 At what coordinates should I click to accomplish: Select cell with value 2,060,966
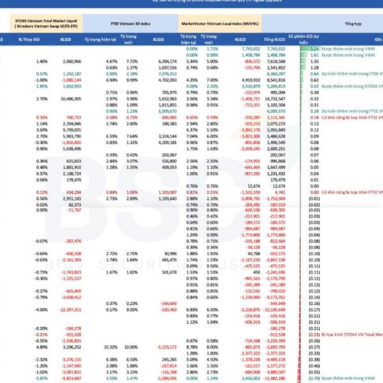[71, 61]
